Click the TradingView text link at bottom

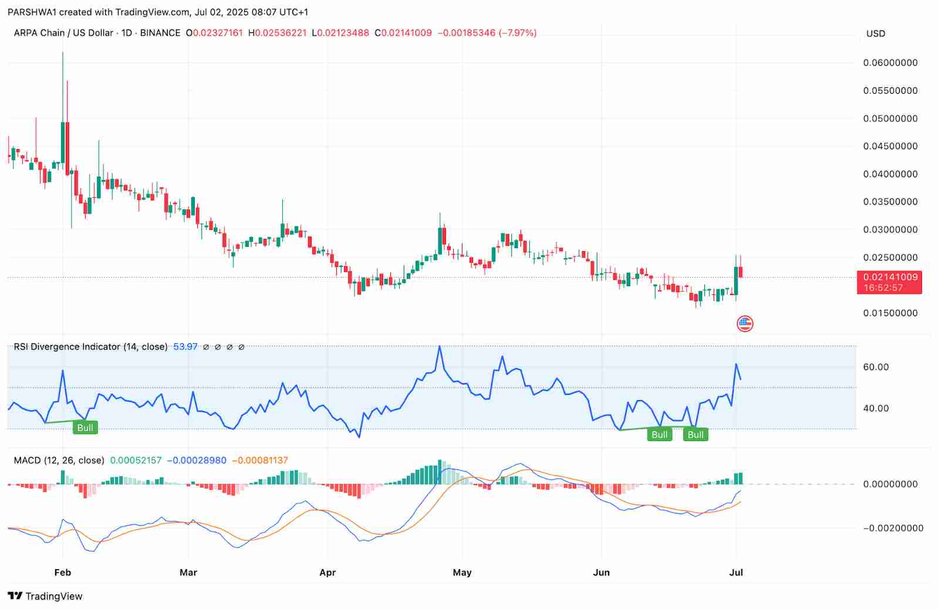point(54,596)
